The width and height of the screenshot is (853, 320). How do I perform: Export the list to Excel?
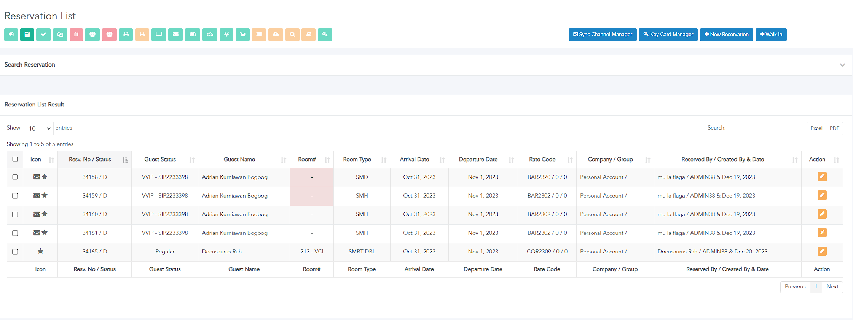816,128
